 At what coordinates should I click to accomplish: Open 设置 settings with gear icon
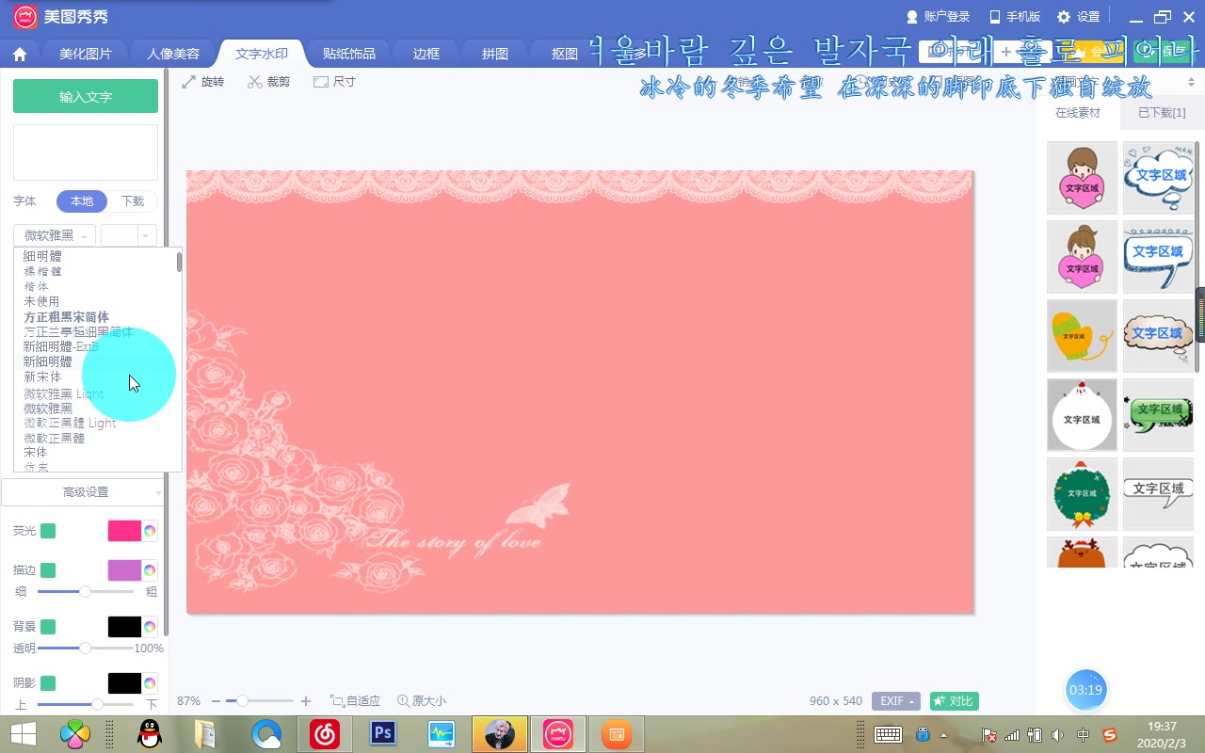coord(1079,17)
